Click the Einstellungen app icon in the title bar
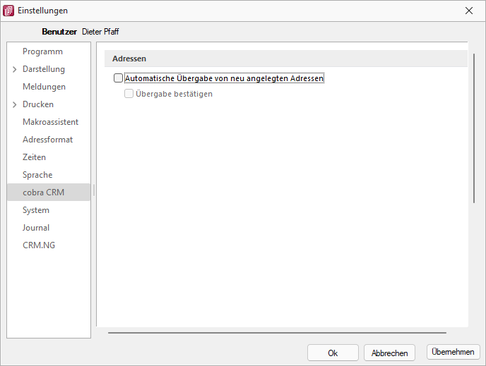486x366 pixels. pyautogui.click(x=8, y=11)
